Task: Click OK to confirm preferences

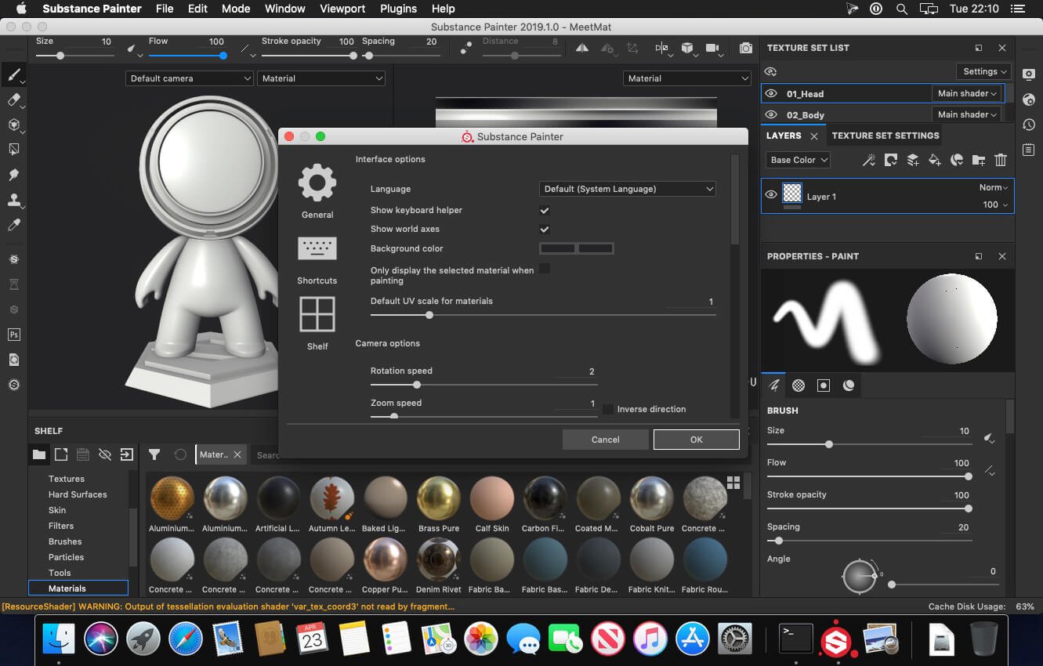Action: point(696,440)
